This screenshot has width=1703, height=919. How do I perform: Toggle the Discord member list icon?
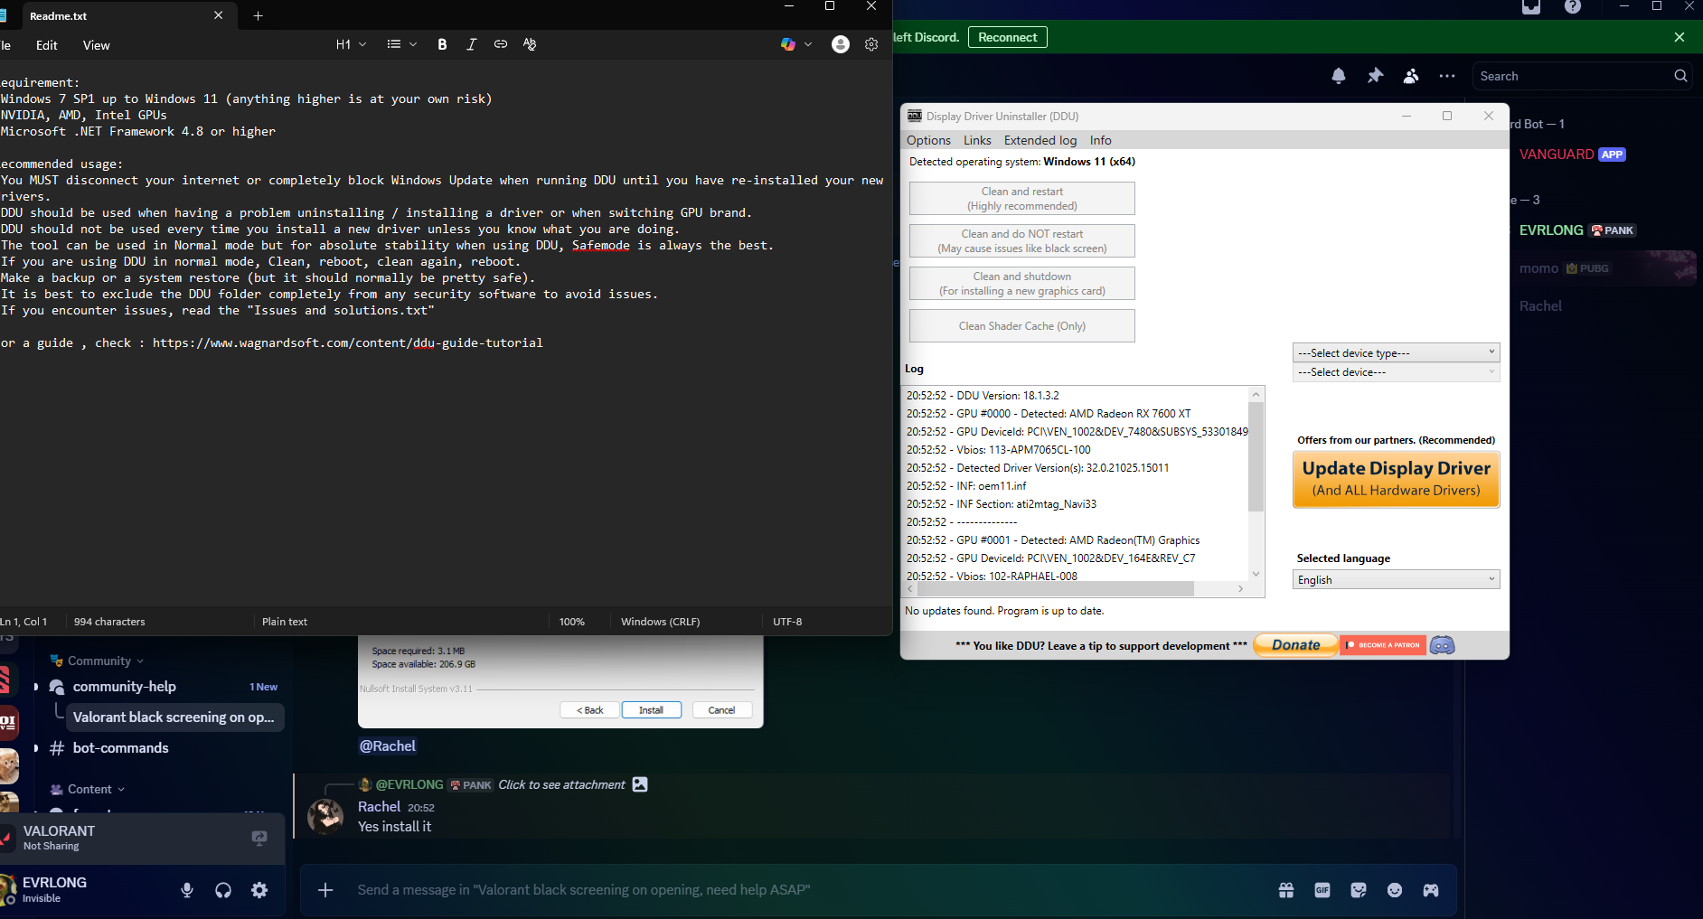1411,76
